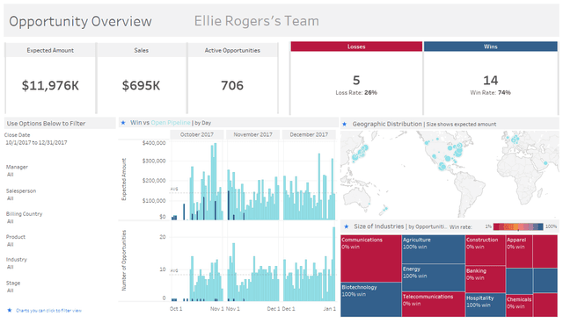
Task: Click the November 2017 column header
Action: (252, 134)
